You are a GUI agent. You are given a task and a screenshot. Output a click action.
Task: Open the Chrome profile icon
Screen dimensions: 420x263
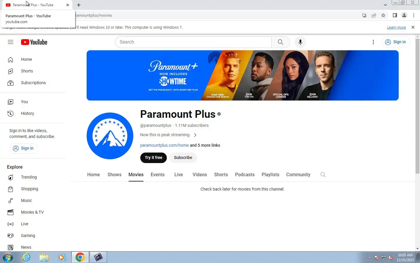point(404,15)
